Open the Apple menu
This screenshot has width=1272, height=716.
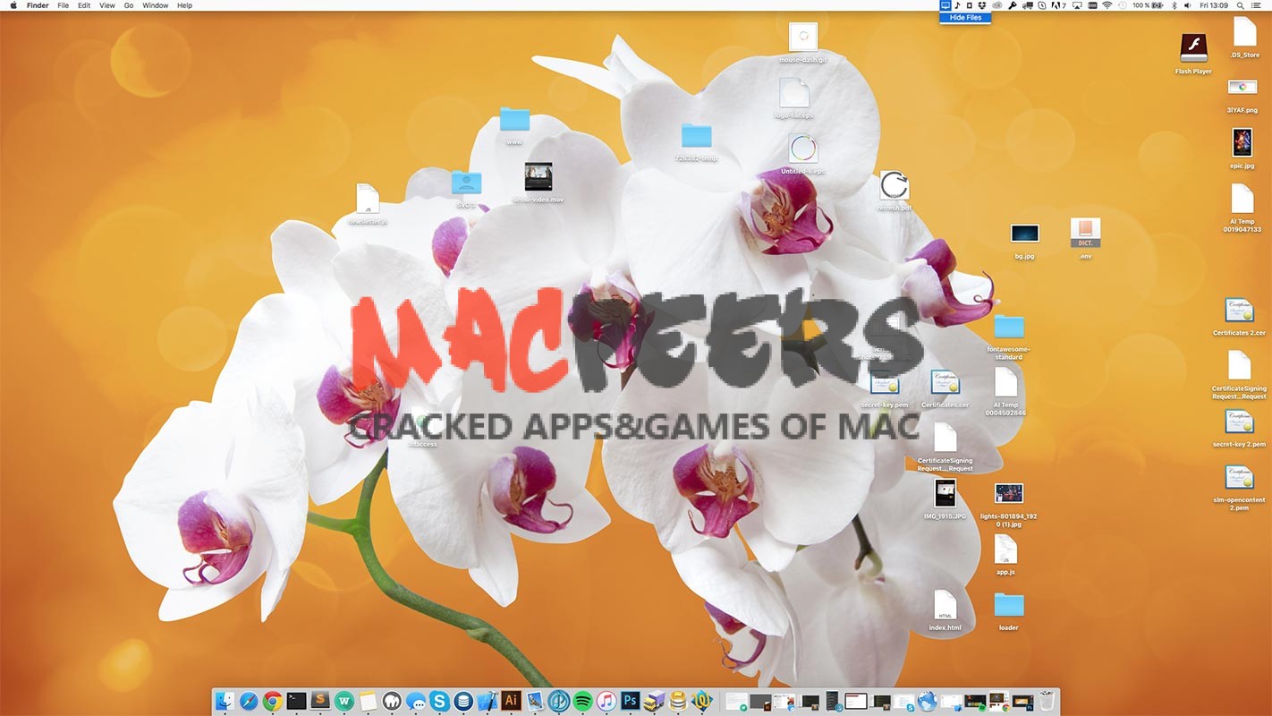13,5
